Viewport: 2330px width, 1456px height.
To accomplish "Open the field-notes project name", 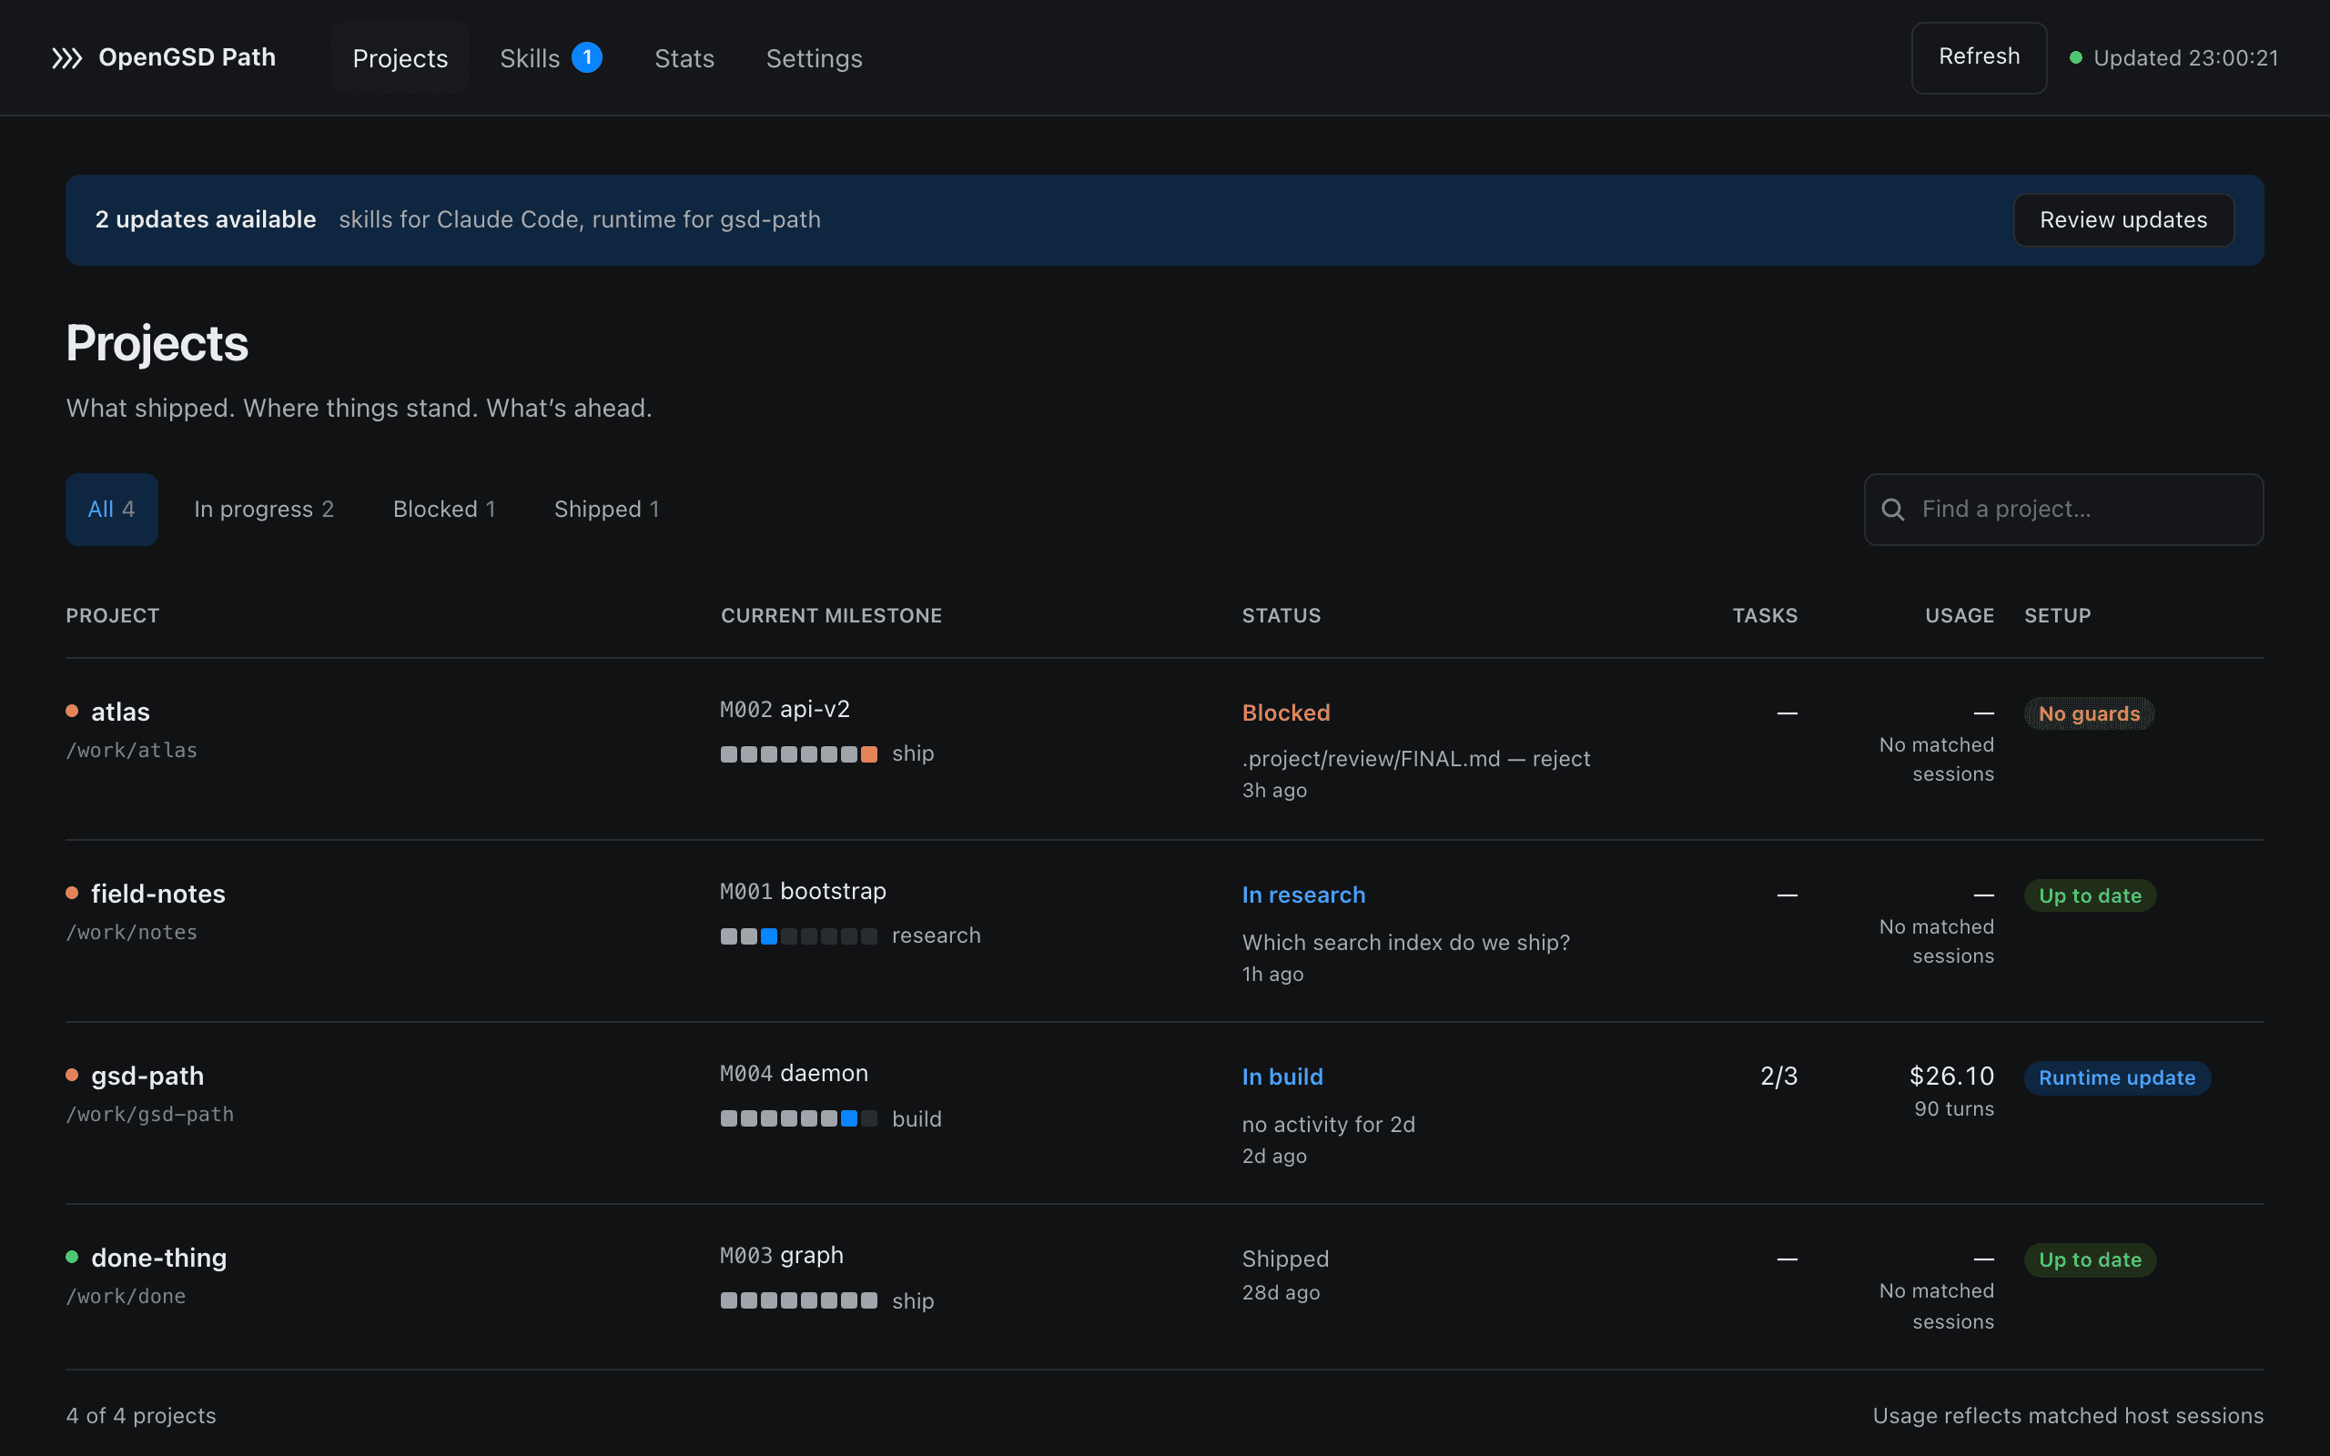I will 157,894.
